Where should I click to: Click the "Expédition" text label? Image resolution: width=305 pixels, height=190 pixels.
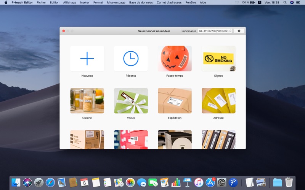(x=175, y=118)
